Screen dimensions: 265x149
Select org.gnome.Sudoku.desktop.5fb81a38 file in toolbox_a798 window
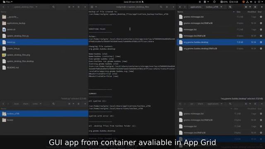coord(221,48)
